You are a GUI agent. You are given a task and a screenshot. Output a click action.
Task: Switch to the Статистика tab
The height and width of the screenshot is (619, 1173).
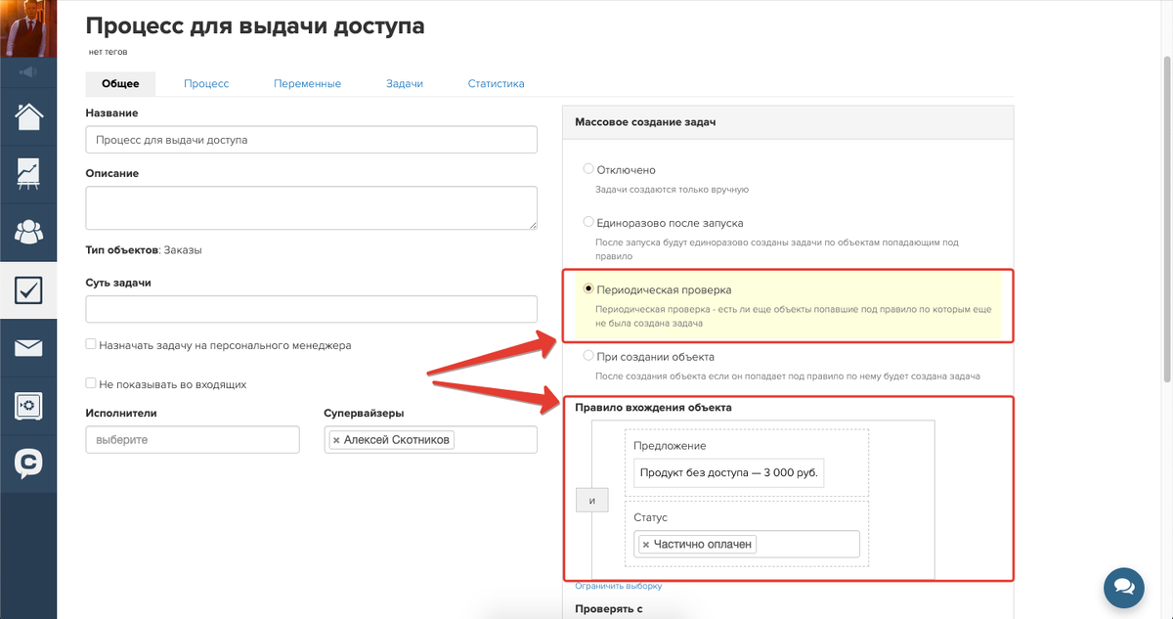coord(496,84)
